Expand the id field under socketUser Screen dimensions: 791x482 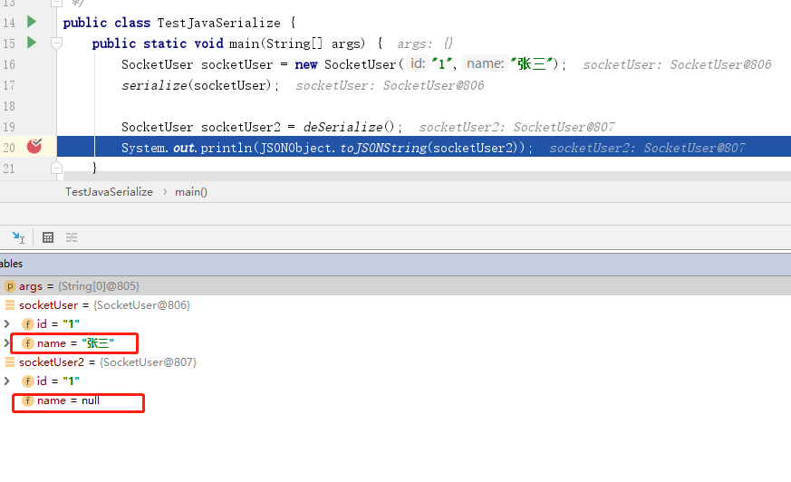click(x=6, y=323)
